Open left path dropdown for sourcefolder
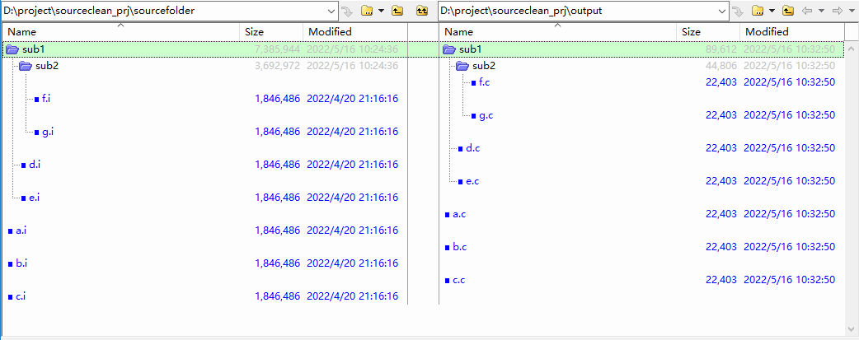The width and height of the screenshot is (859, 340). pos(331,12)
